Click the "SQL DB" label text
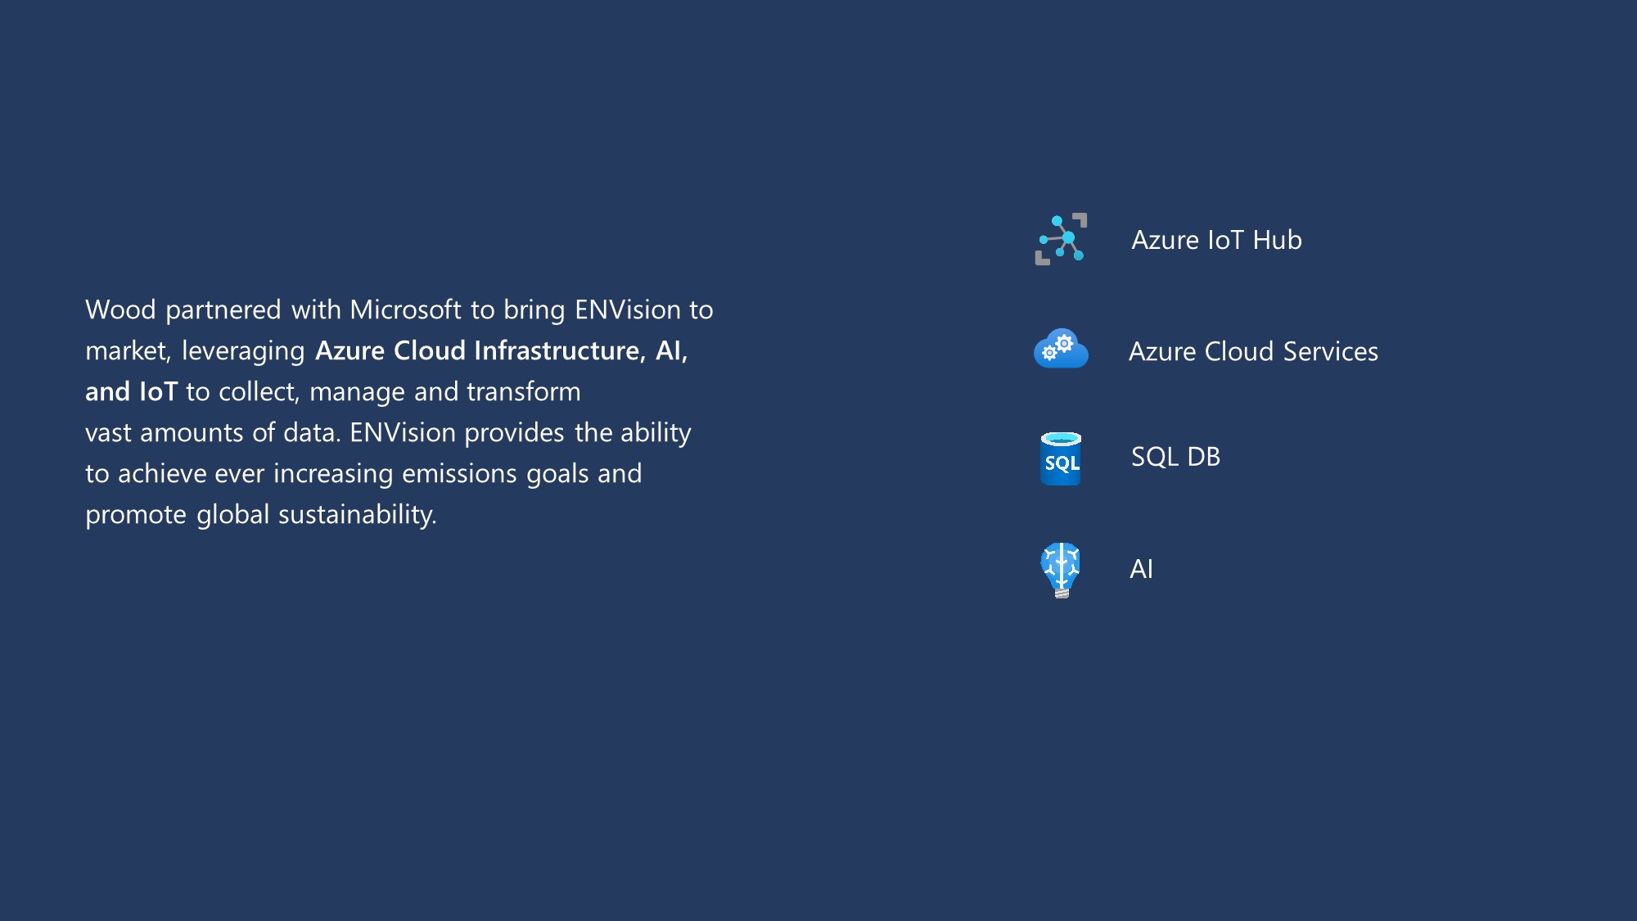This screenshot has width=1637, height=921. point(1175,457)
